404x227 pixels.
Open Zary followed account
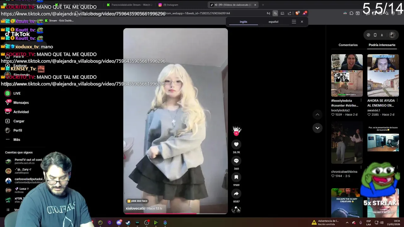click(23, 171)
